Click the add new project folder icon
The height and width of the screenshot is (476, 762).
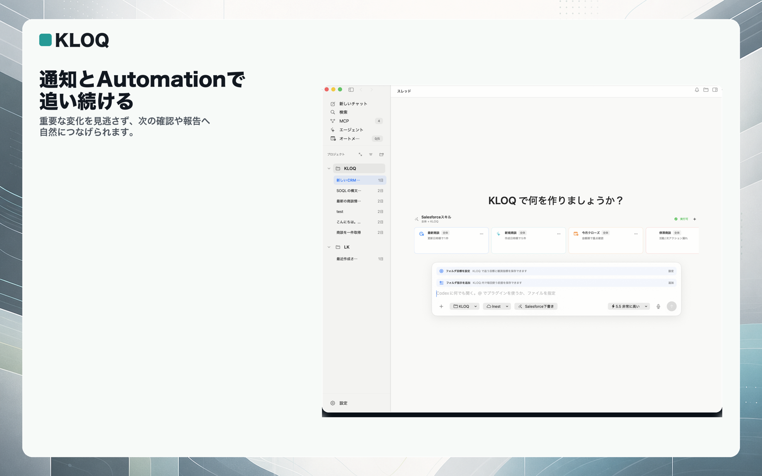click(381, 154)
